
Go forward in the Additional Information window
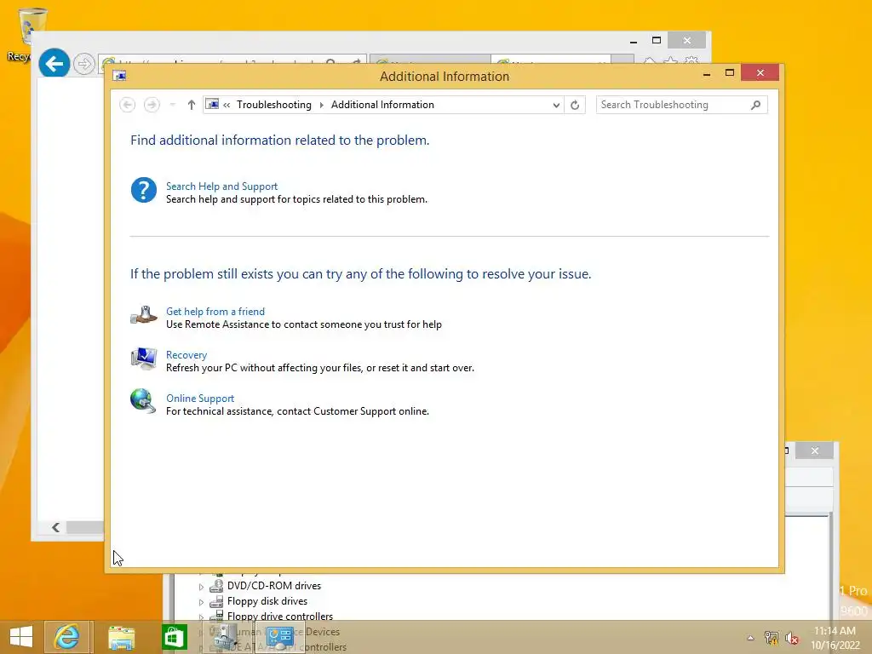tap(152, 105)
